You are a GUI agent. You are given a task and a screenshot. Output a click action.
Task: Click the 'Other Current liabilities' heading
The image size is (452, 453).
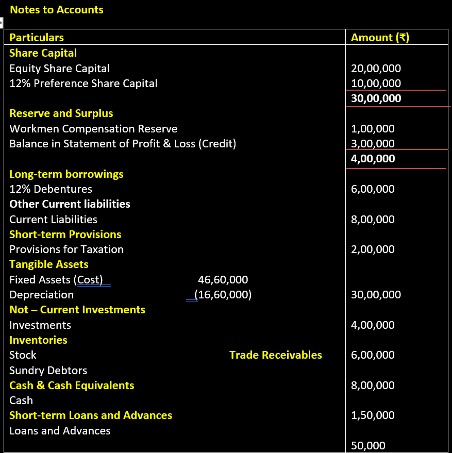click(70, 204)
